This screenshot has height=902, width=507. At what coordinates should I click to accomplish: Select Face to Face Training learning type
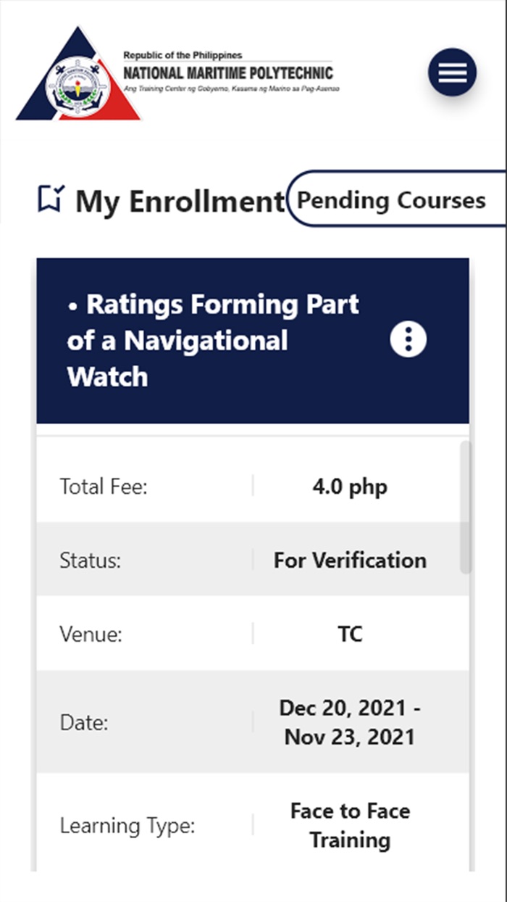point(351,825)
